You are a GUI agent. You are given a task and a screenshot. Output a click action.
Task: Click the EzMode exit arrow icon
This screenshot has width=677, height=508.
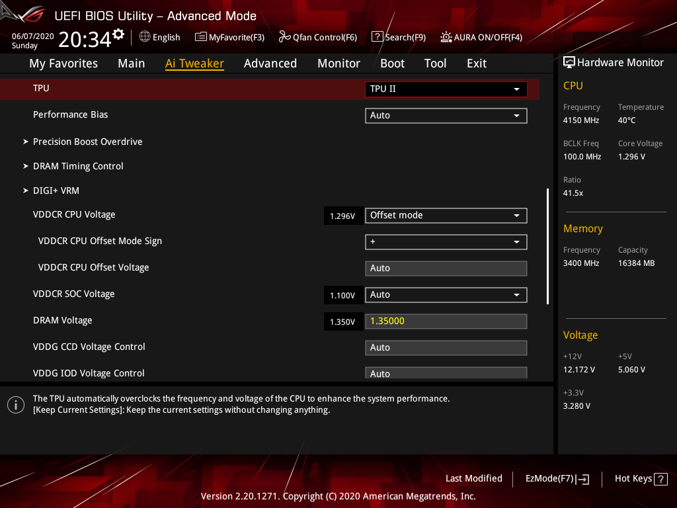pos(582,479)
